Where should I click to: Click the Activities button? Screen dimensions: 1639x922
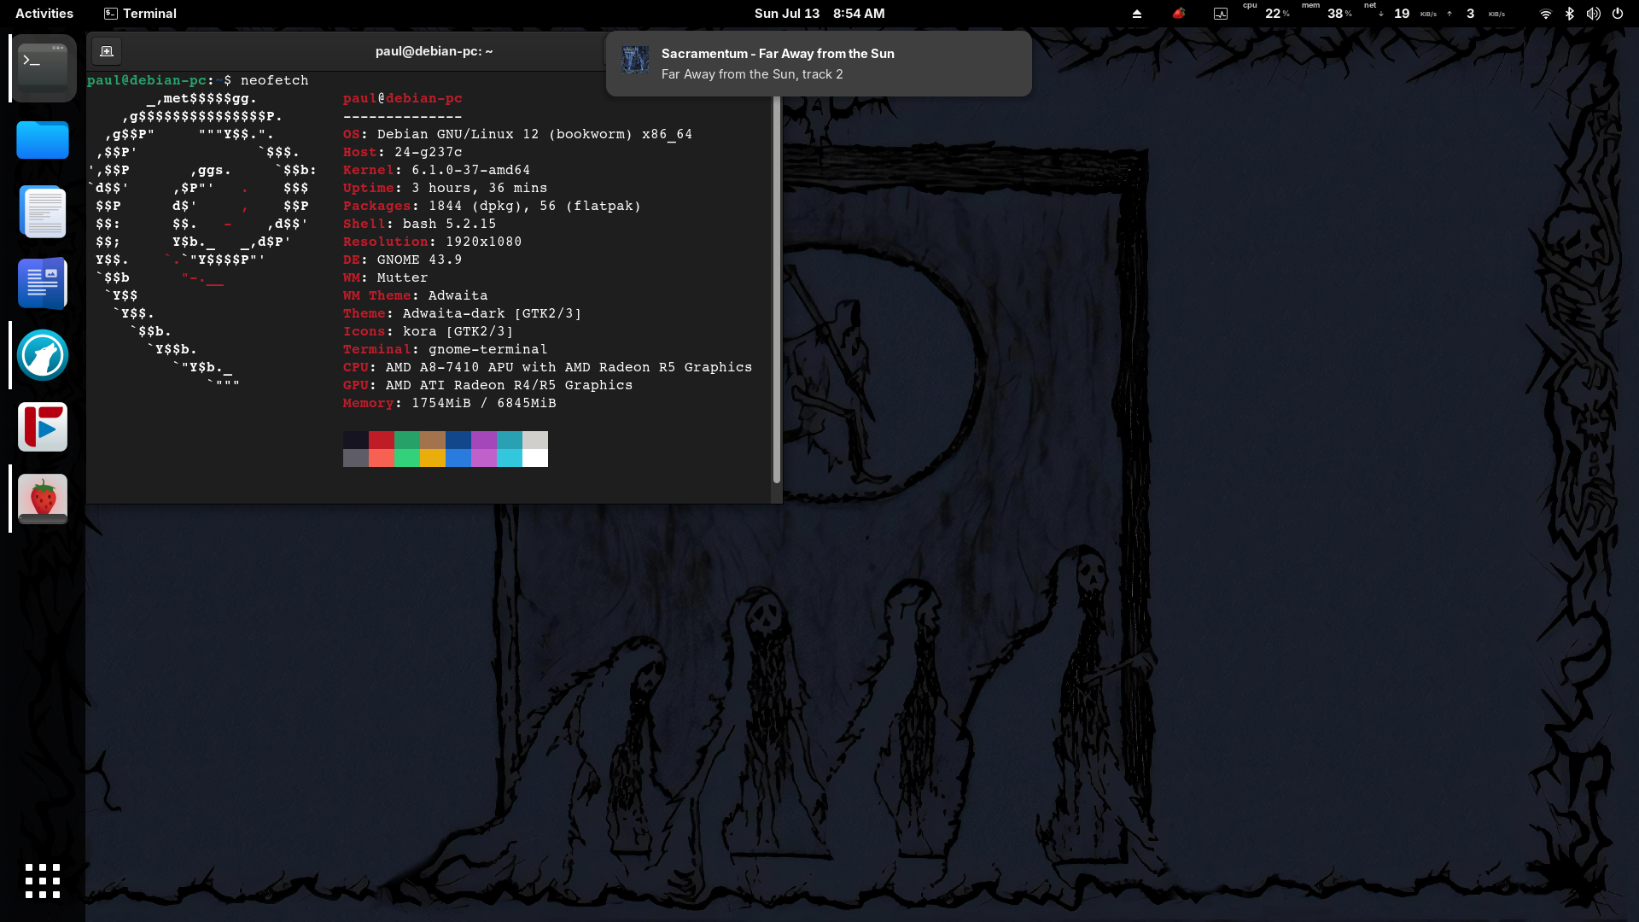(x=44, y=14)
